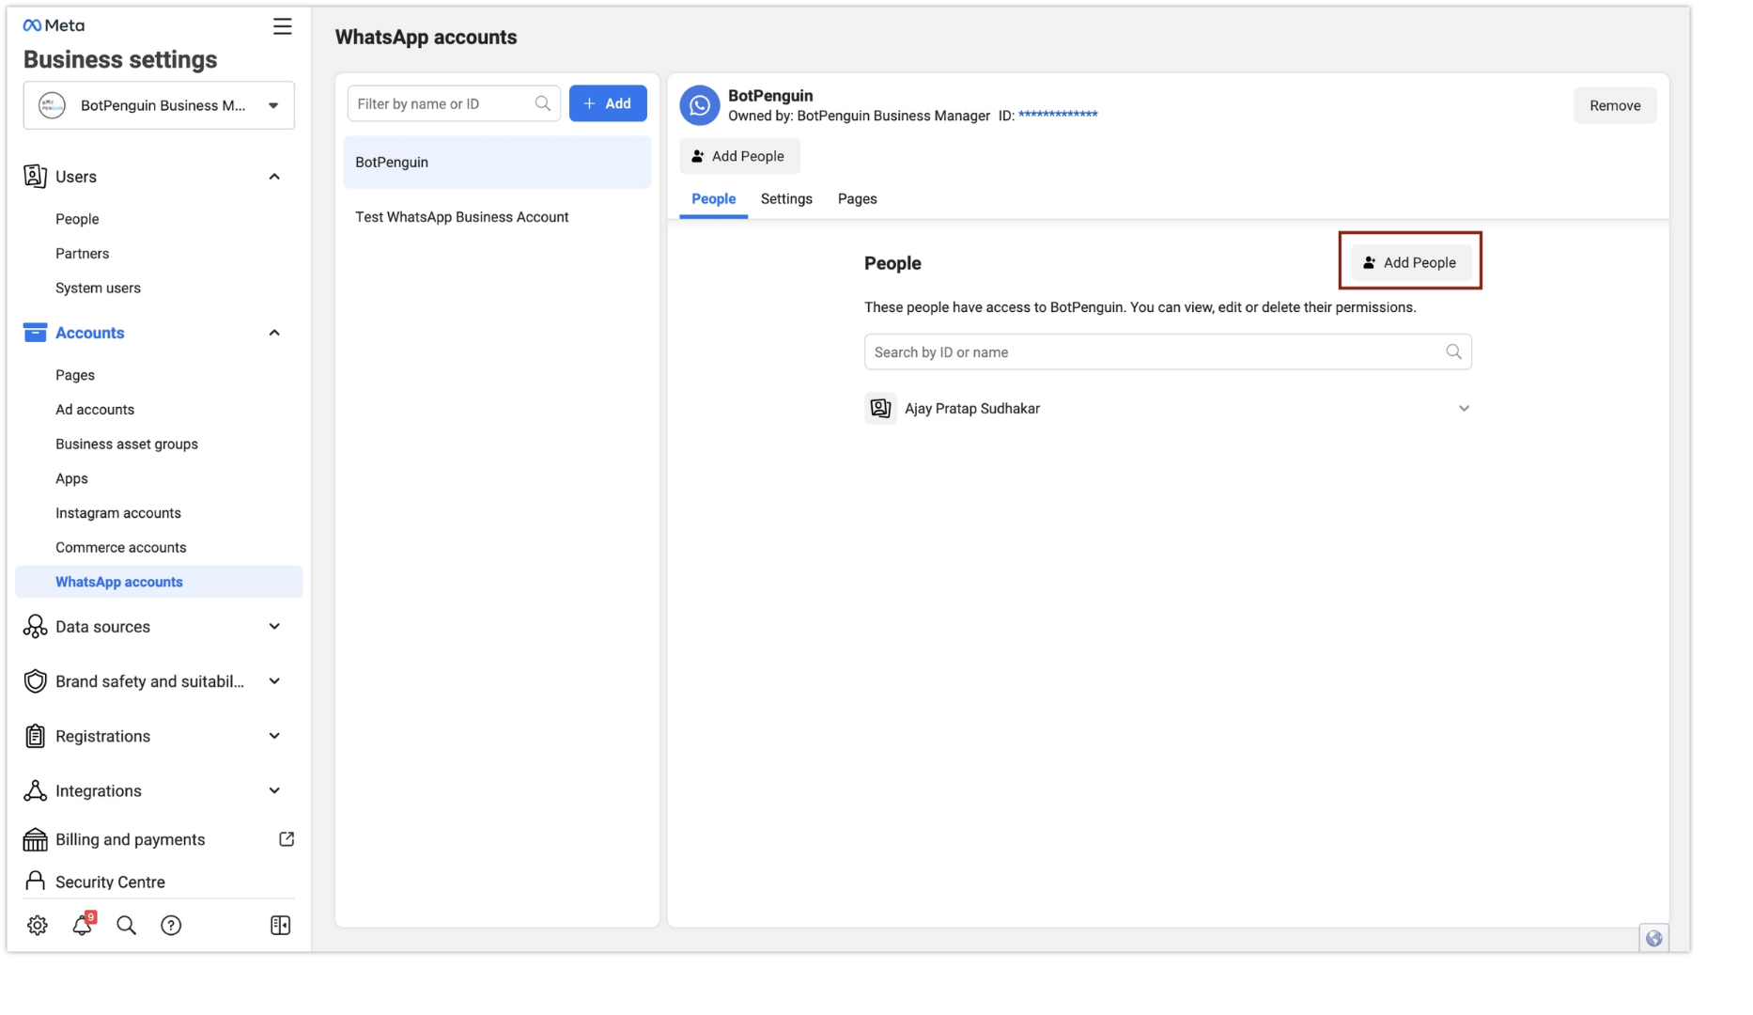1753x1015 pixels.
Task: Click the blue Add button
Action: [608, 103]
